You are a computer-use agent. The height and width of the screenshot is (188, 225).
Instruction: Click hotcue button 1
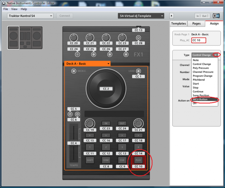click(90, 147)
